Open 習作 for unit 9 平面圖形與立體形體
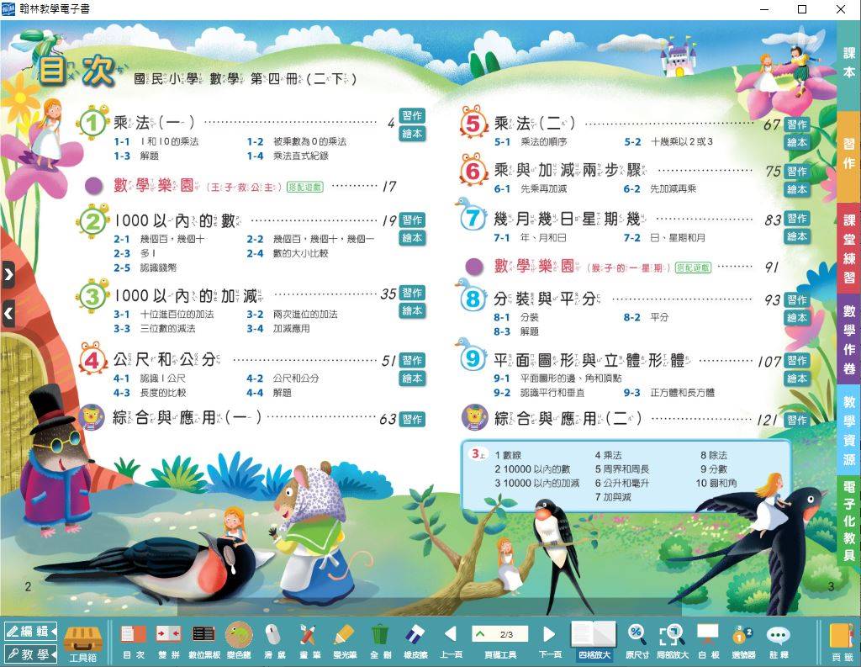 click(x=797, y=361)
